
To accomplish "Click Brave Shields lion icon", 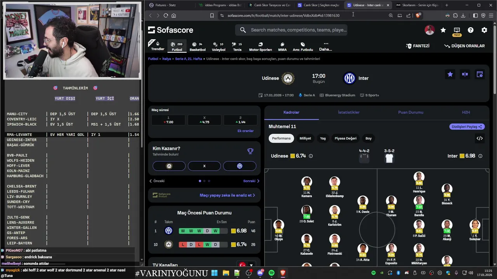I will 418,15.
